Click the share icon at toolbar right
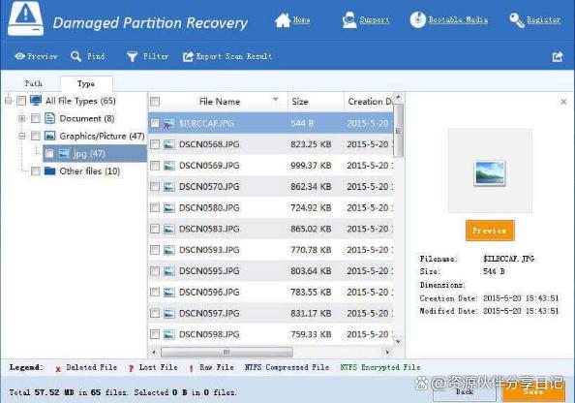Viewport: 575px width, 403px height. pyautogui.click(x=558, y=56)
